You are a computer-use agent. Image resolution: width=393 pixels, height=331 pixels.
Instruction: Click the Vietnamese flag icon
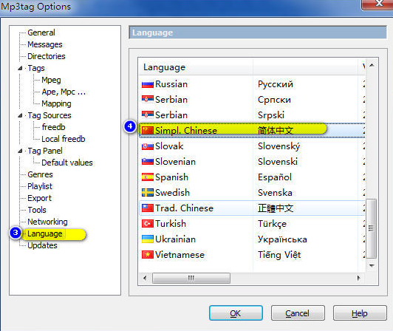[148, 255]
